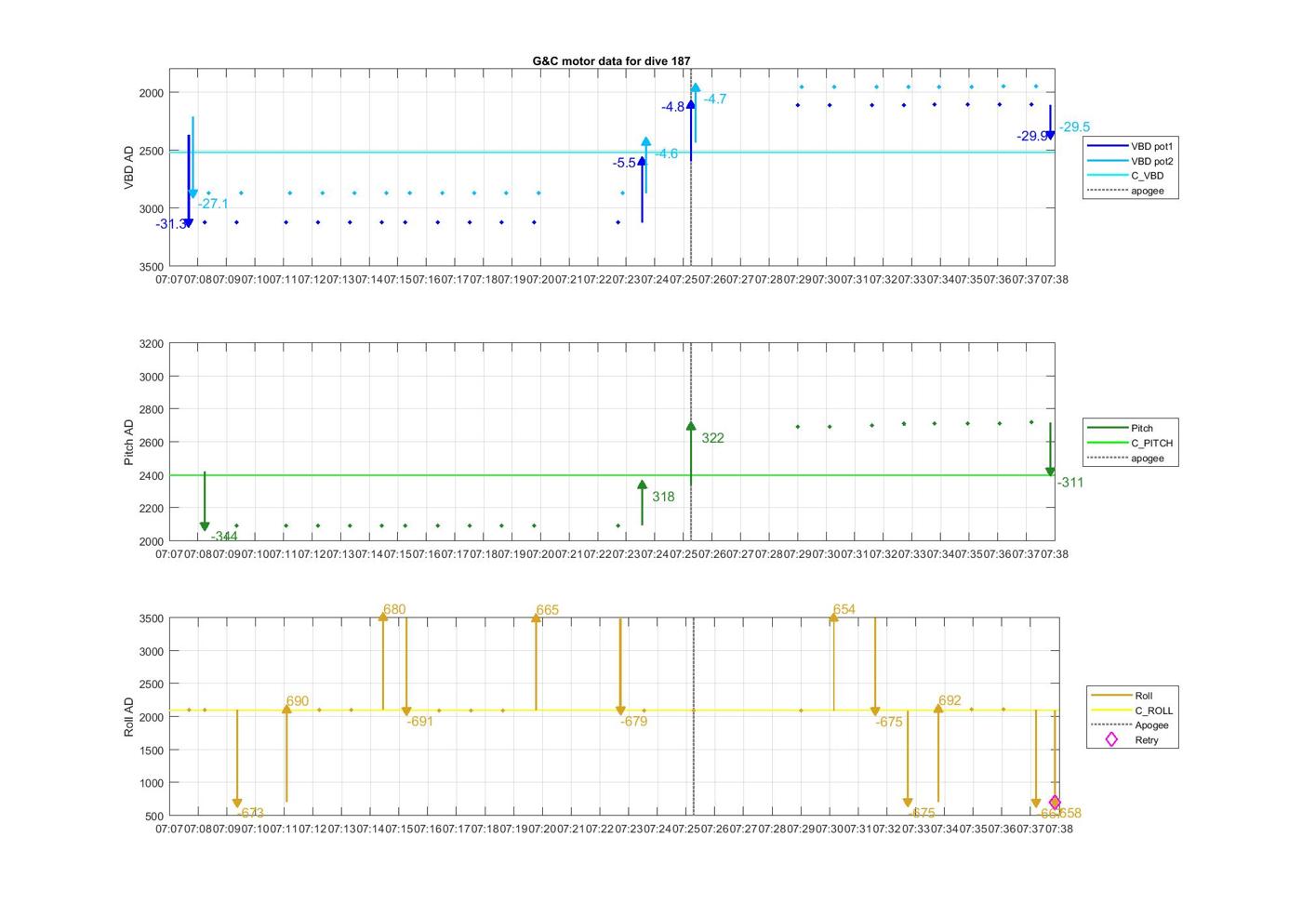The image size is (1302, 917).
Task: Click the 'VBD AD' axis label
Action: [x=129, y=167]
